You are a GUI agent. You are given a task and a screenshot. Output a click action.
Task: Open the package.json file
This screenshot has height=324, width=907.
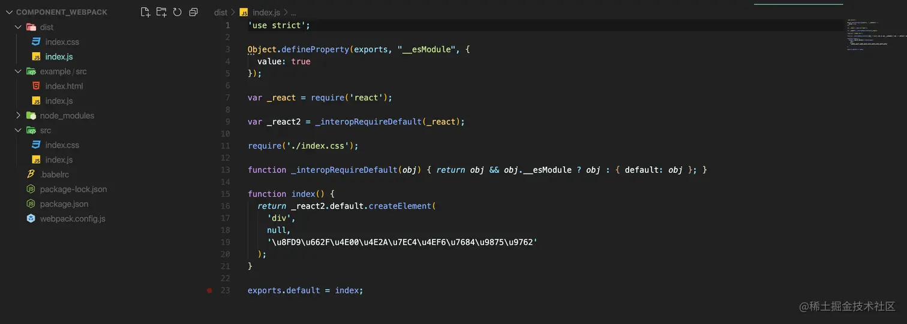tap(64, 204)
